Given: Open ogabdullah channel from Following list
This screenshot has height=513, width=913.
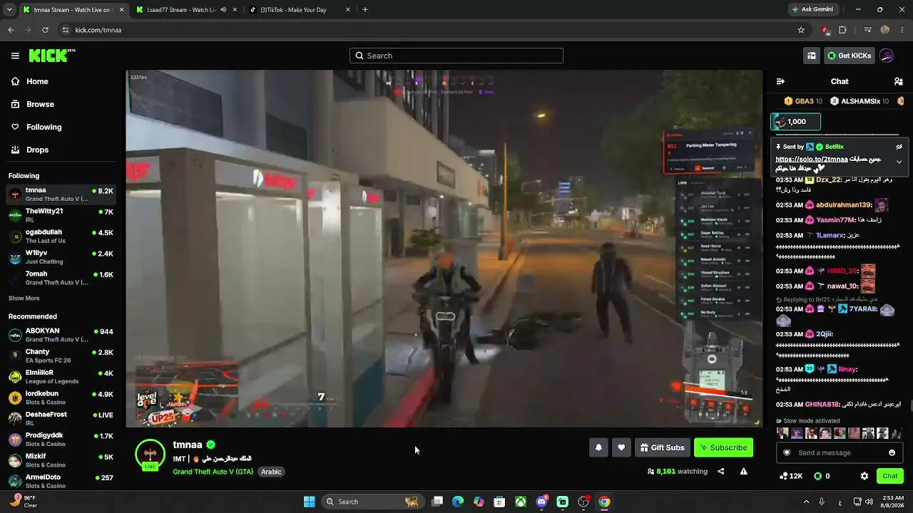Looking at the screenshot, I should pyautogui.click(x=62, y=236).
